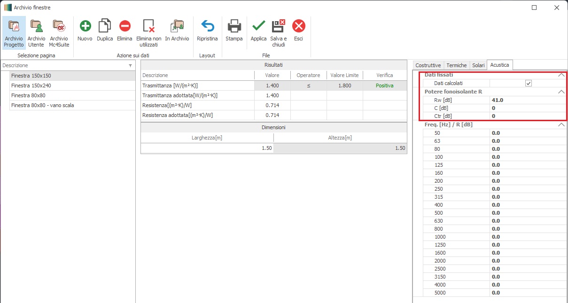
Task: Collapse the Freq. [Hz] / R [dB] group
Action: point(561,125)
